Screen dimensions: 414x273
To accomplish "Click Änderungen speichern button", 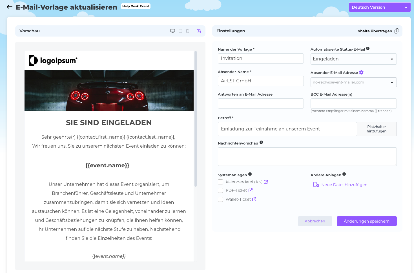I will click(367, 221).
